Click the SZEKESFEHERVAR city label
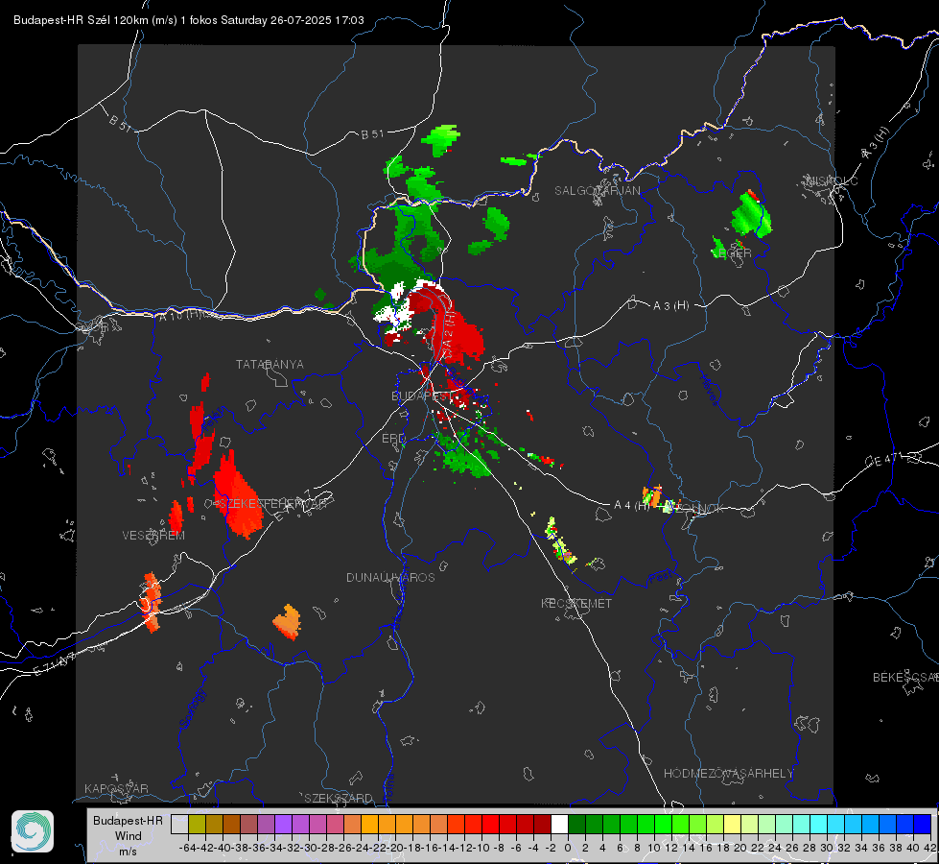 (x=273, y=504)
